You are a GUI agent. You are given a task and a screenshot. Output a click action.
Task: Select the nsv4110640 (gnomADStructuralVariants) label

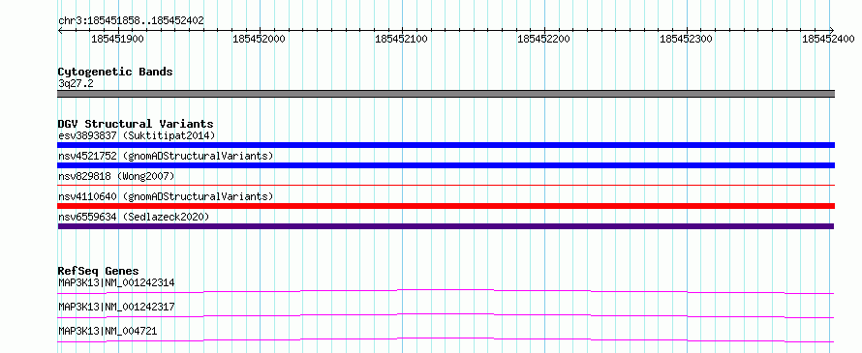pos(166,196)
